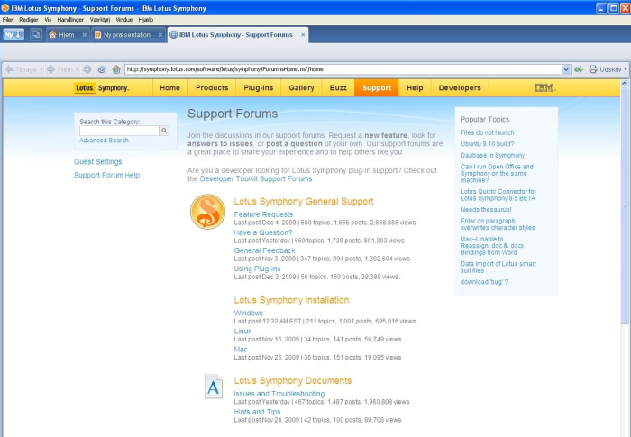Open Issues and Troubleshooting forum

coord(279,394)
